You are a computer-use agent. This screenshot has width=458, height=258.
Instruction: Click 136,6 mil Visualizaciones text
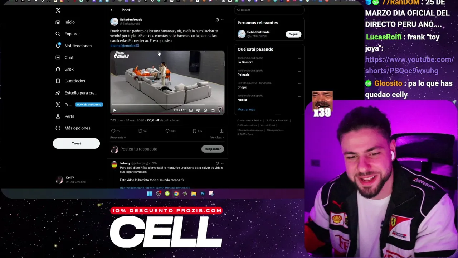(163, 120)
